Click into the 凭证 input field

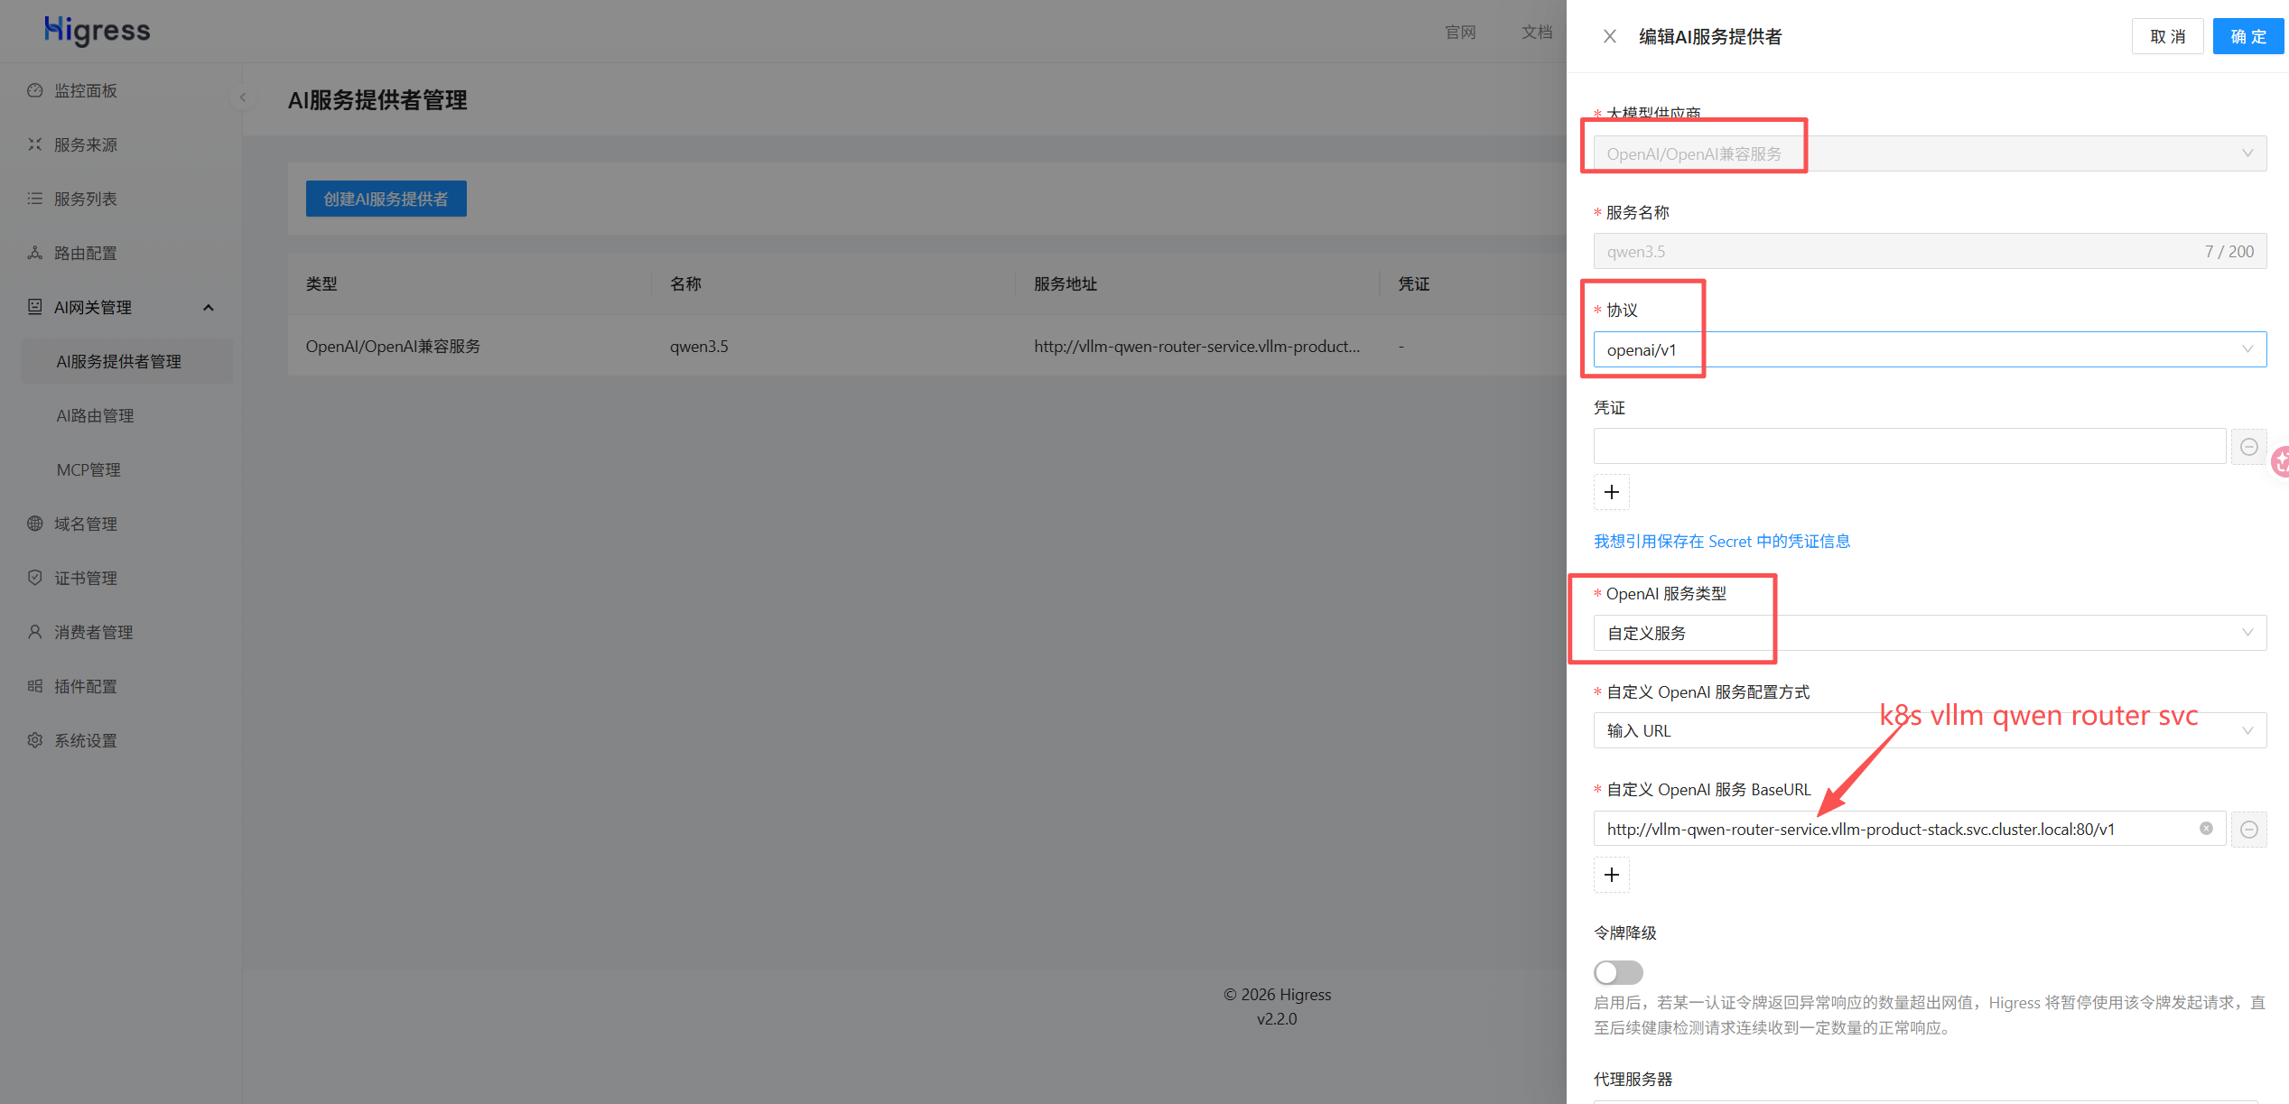point(1908,447)
